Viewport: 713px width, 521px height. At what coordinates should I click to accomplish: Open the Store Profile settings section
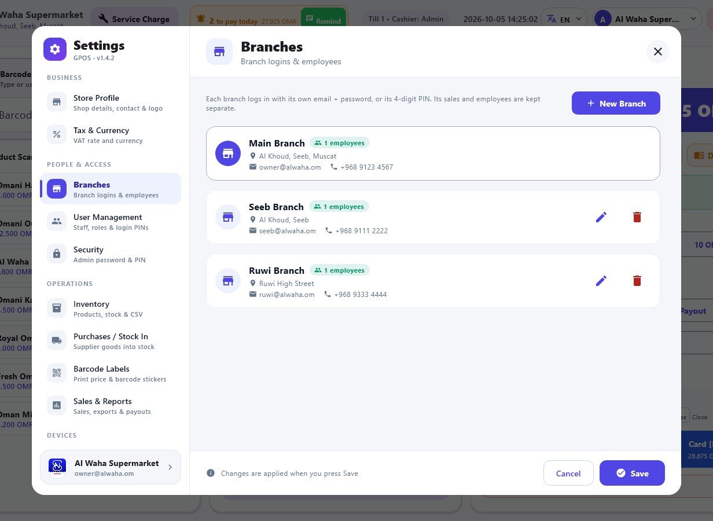111,102
